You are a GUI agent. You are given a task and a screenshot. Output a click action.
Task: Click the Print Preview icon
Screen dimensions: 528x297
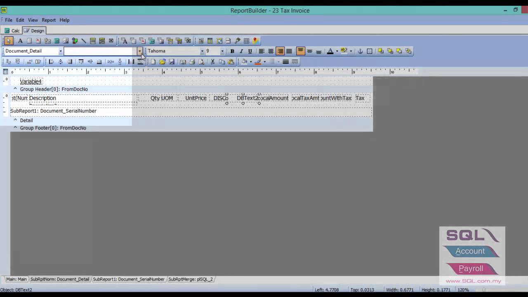(201, 62)
